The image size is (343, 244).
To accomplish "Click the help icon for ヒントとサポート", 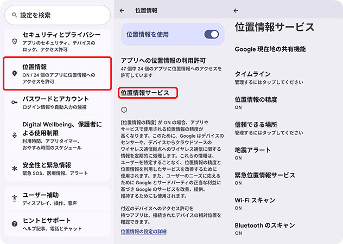I will 15,224.
